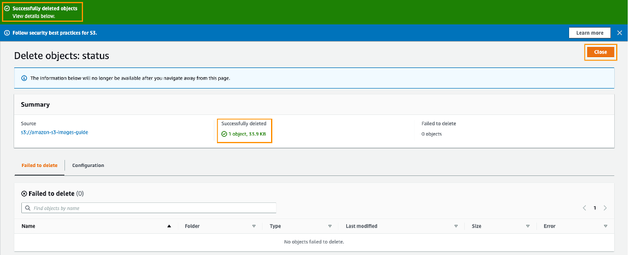Go to previous page with left chevron
The image size is (629, 255).
(585, 207)
